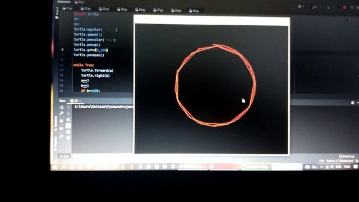
Task: Open the Structure tool window from the left sidebar
Action: pos(56,123)
